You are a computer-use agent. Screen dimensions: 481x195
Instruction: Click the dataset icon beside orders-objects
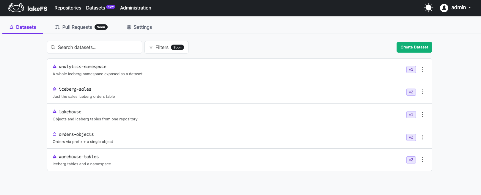pos(54,134)
